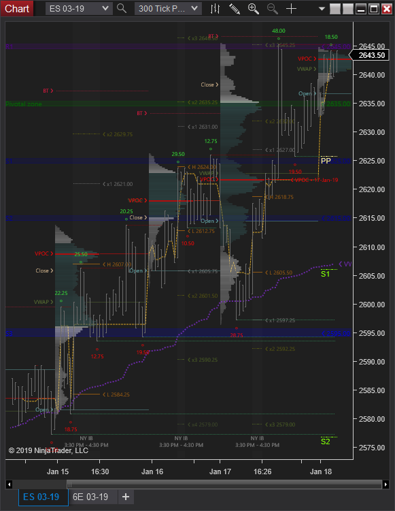Click the horizontal scrollbar thumb
This screenshot has width=395, height=511.
(x=224, y=484)
